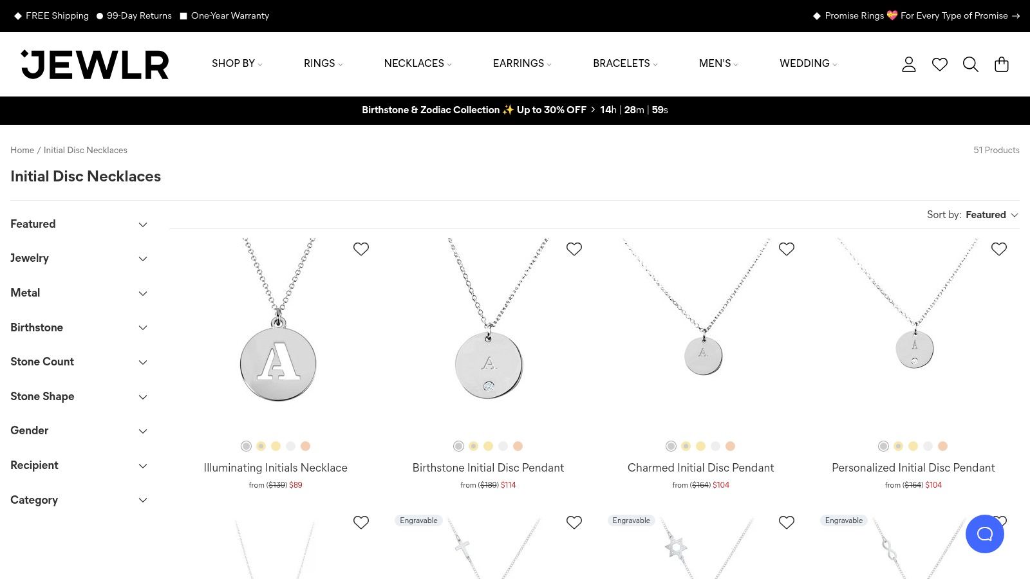Select rose gold swatch for Illuminating Initials Necklace
The height and width of the screenshot is (579, 1030).
tap(306, 446)
